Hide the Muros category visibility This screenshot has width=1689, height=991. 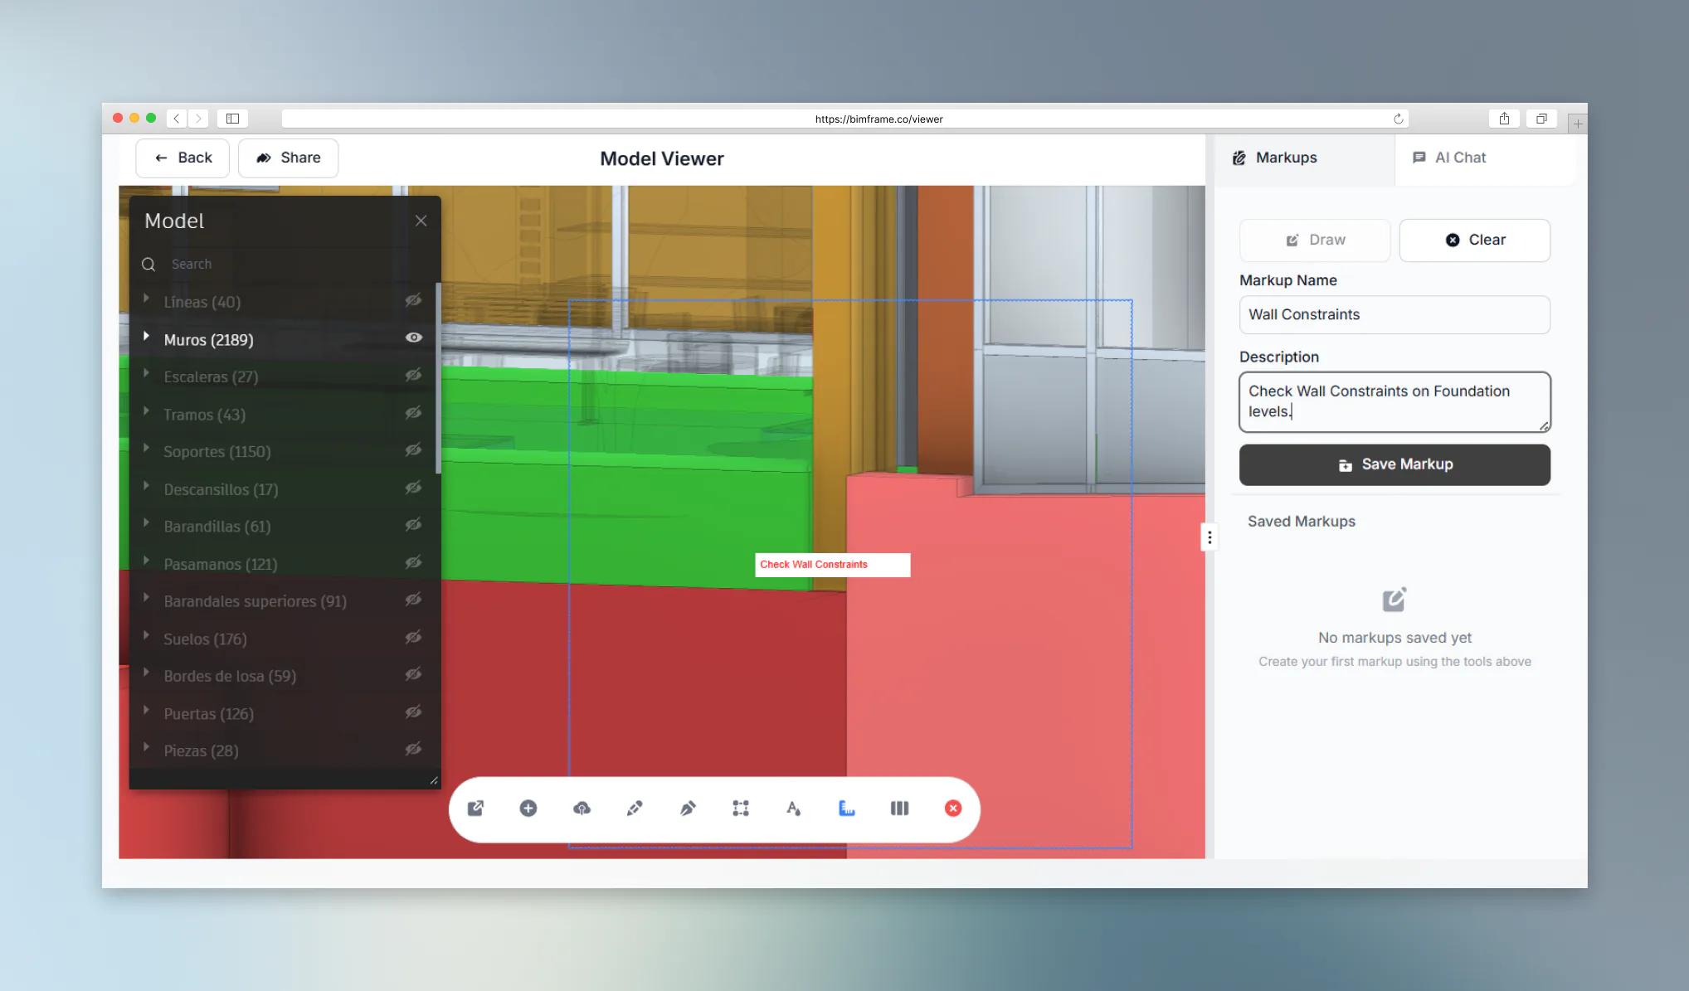414,338
